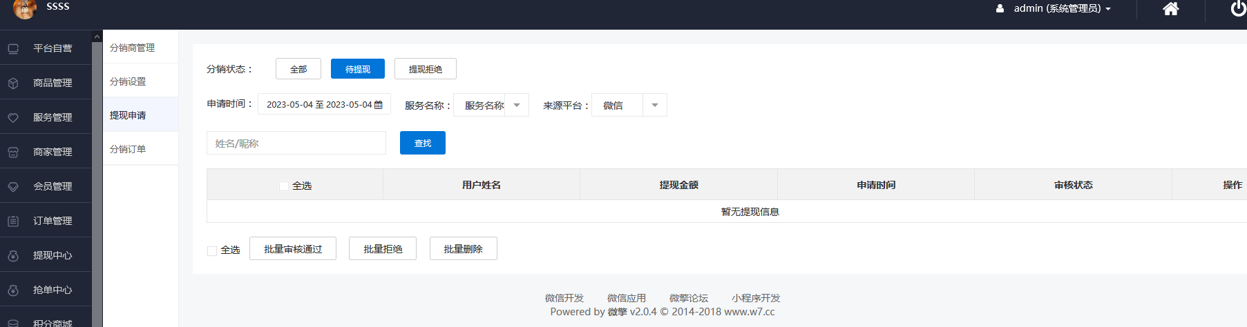Click the 商品管理 cube icon
Image resolution: width=1247 pixels, height=327 pixels.
tap(13, 83)
